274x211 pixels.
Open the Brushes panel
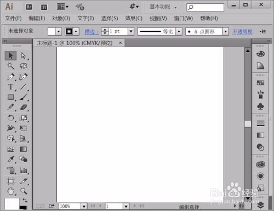[x=260, y=95]
